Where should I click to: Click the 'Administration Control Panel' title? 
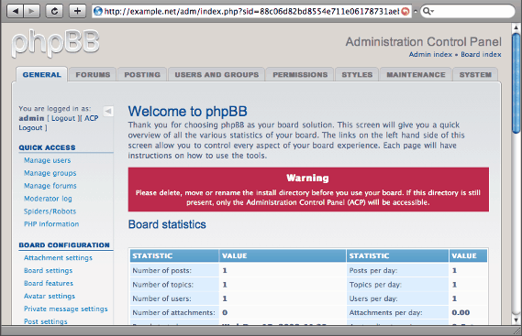[423, 42]
